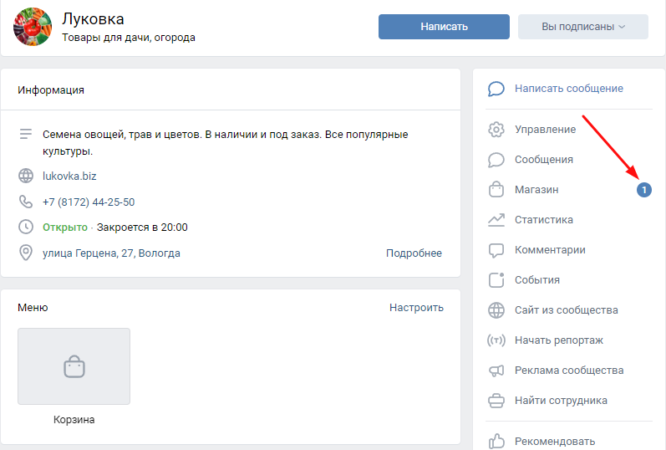This screenshot has width=666, height=450.
Task: Expand details with Подробнее link
Action: click(414, 253)
